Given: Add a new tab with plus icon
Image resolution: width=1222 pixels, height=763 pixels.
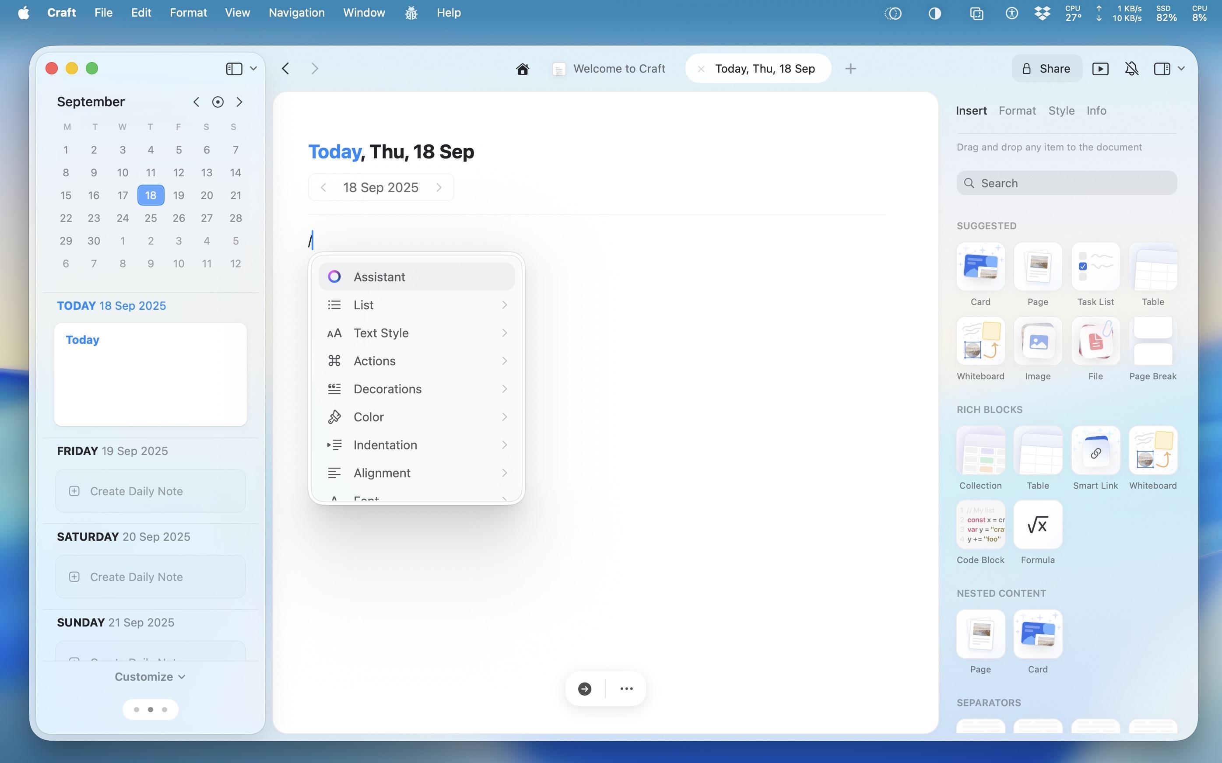Looking at the screenshot, I should tap(850, 69).
